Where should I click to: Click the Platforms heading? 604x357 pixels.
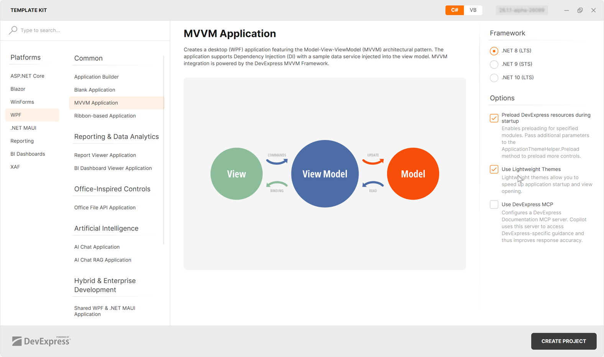[25, 57]
